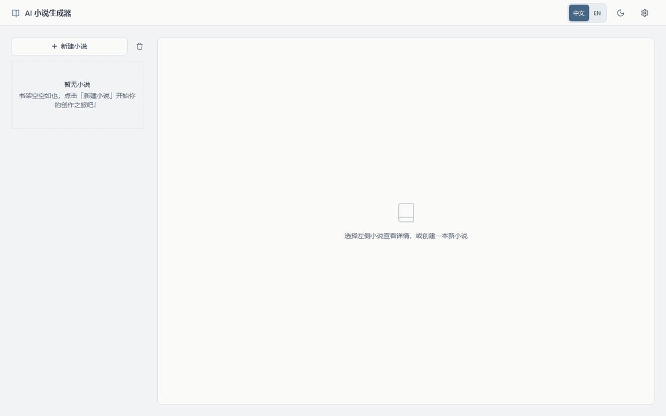The height and width of the screenshot is (416, 666).
Task: Click the 新建小说 button
Action: pyautogui.click(x=69, y=46)
